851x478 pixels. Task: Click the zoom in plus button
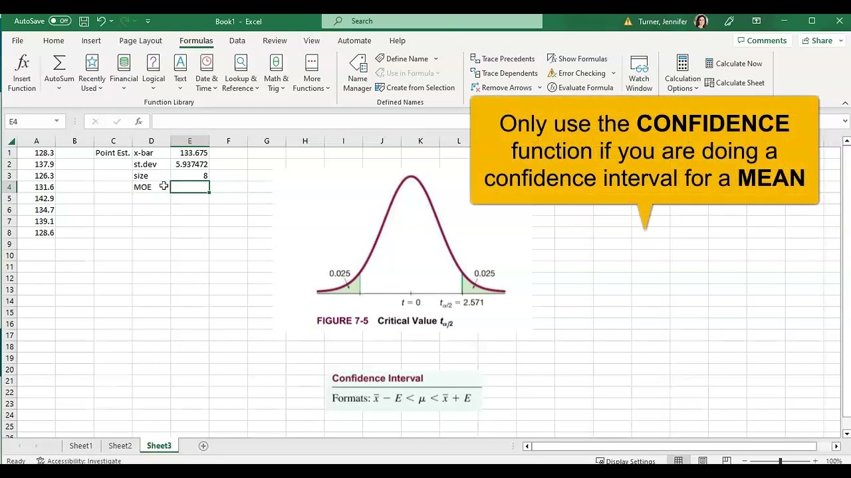point(815,461)
